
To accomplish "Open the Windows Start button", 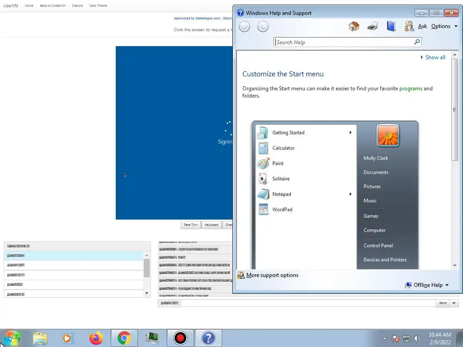I will [x=12, y=338].
